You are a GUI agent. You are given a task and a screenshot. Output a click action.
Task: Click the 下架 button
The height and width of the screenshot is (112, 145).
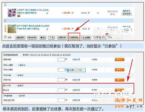51,37
